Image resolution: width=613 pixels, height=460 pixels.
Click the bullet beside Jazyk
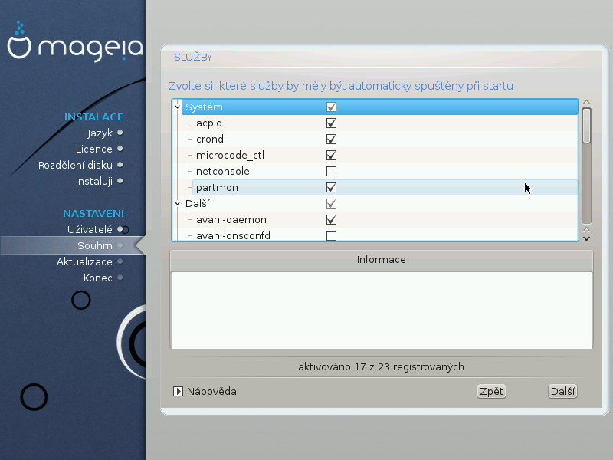120,133
